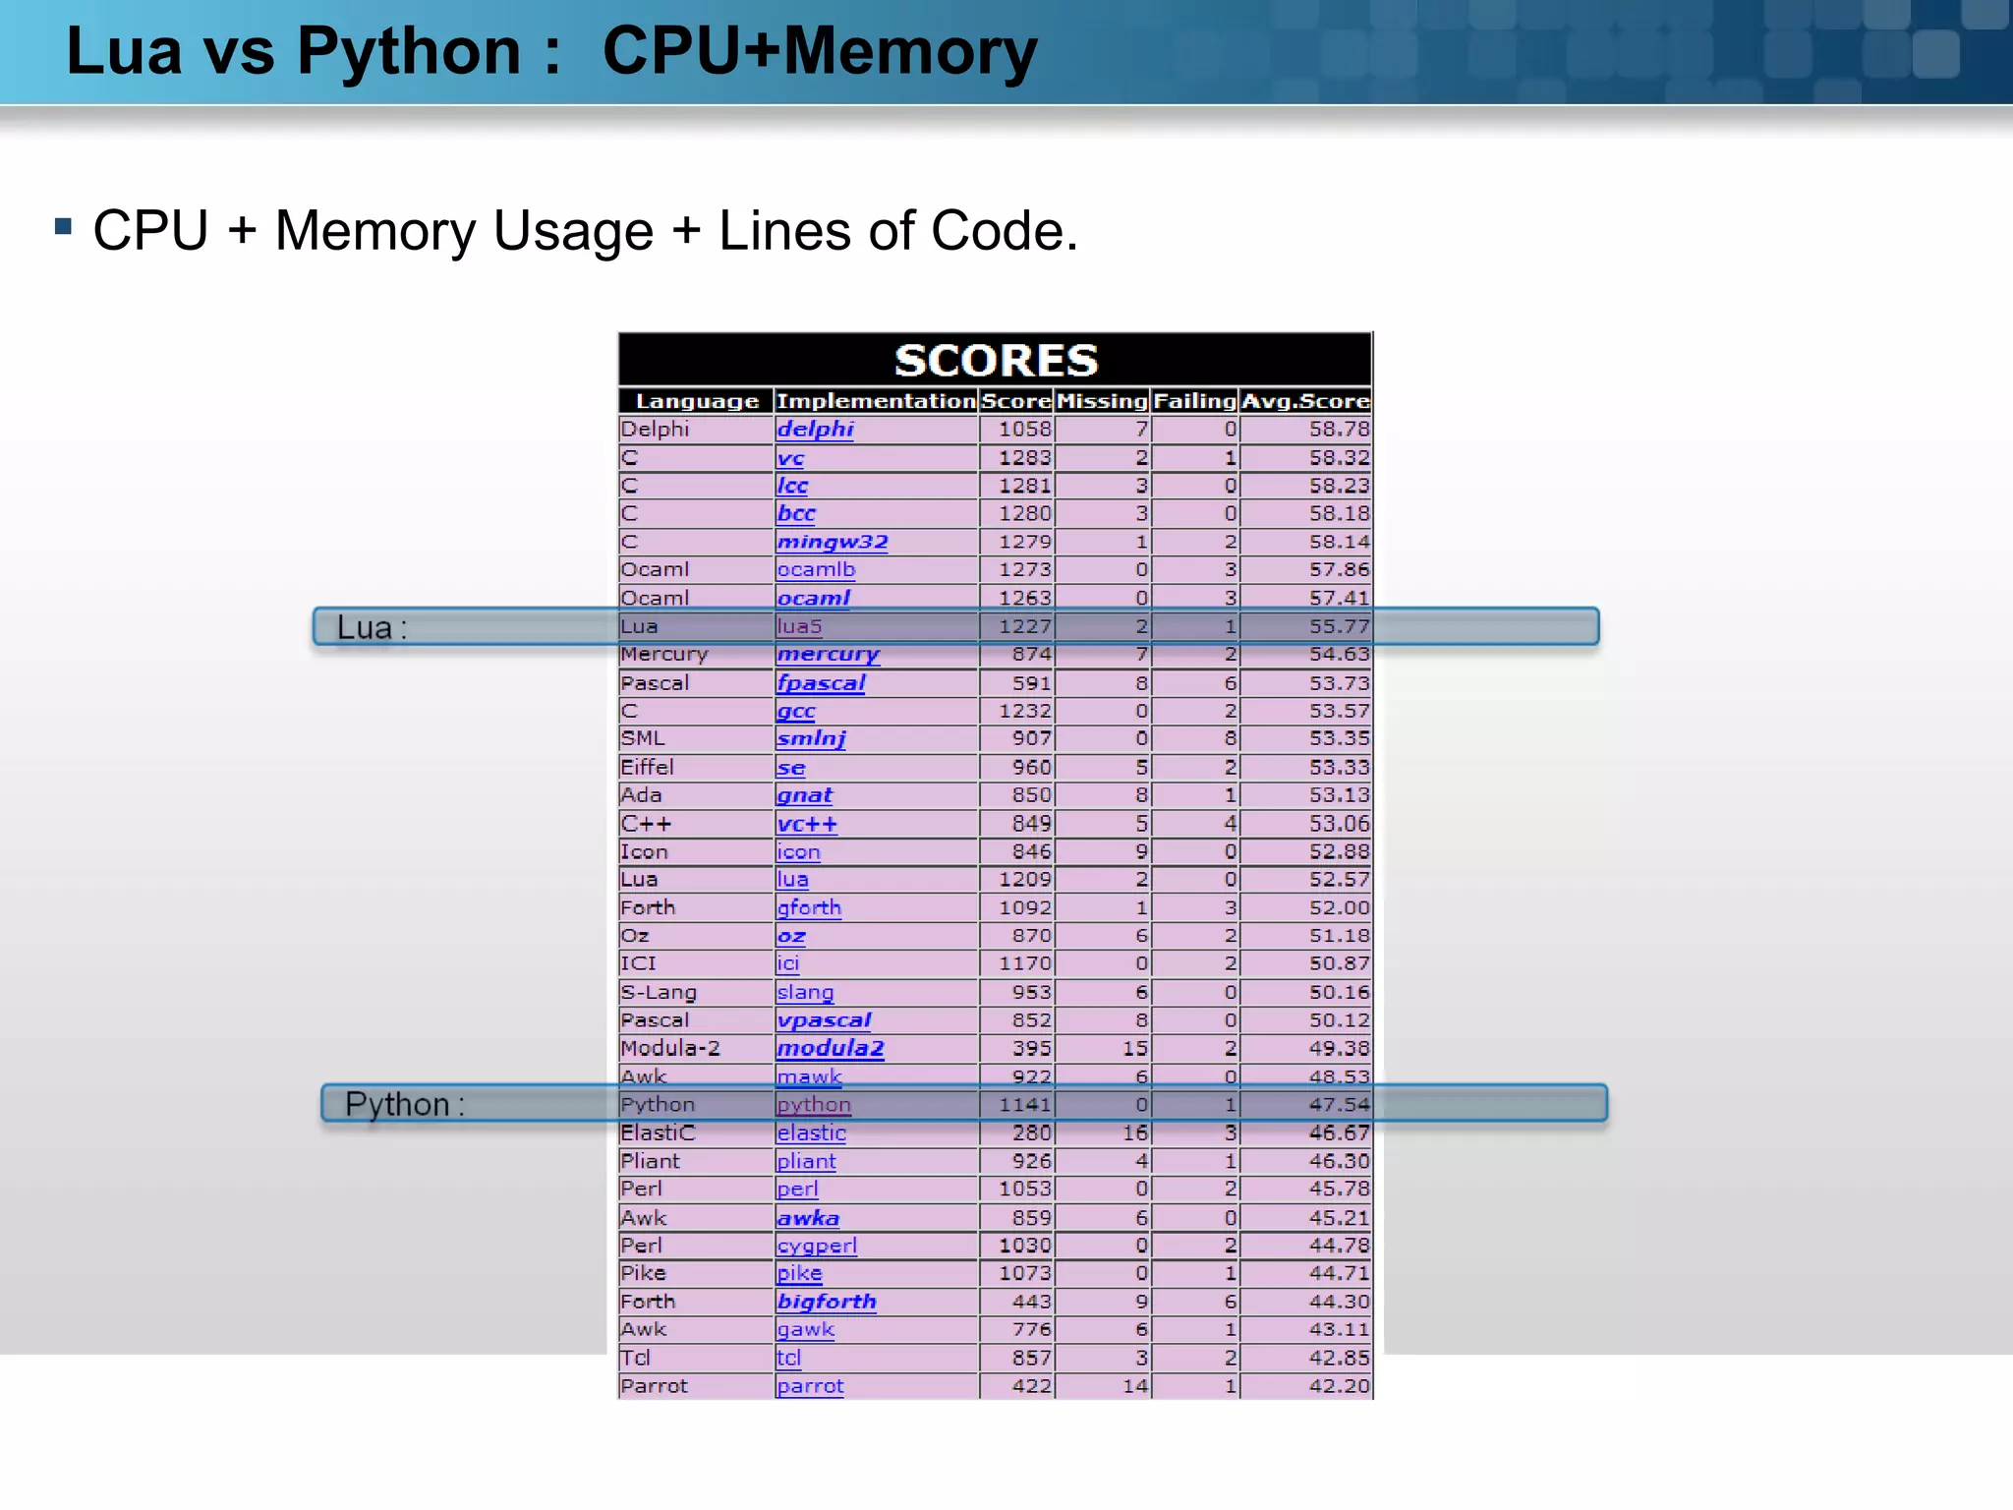Click the Failing column header
The image size is (2013, 1510).
(1194, 401)
